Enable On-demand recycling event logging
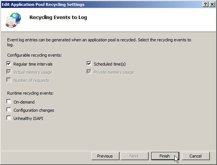The height and width of the screenshot is (165, 217). [x=9, y=102]
